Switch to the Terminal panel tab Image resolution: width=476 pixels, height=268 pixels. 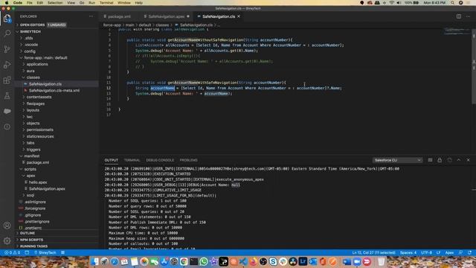132,160
